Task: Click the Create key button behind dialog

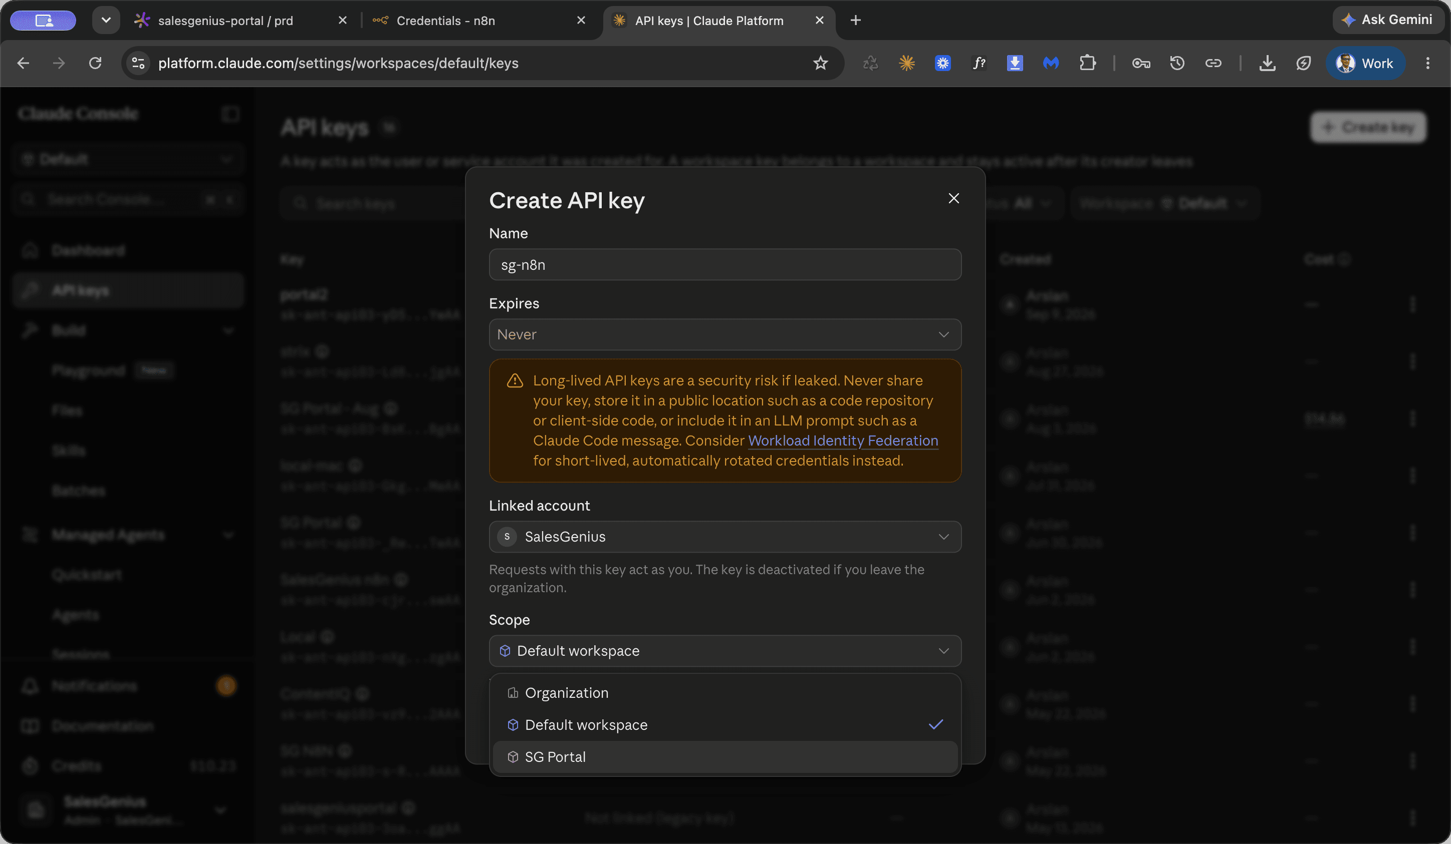Action: click(1369, 127)
